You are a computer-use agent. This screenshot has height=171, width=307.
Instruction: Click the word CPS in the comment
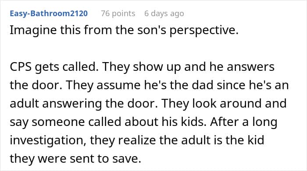pos(21,67)
